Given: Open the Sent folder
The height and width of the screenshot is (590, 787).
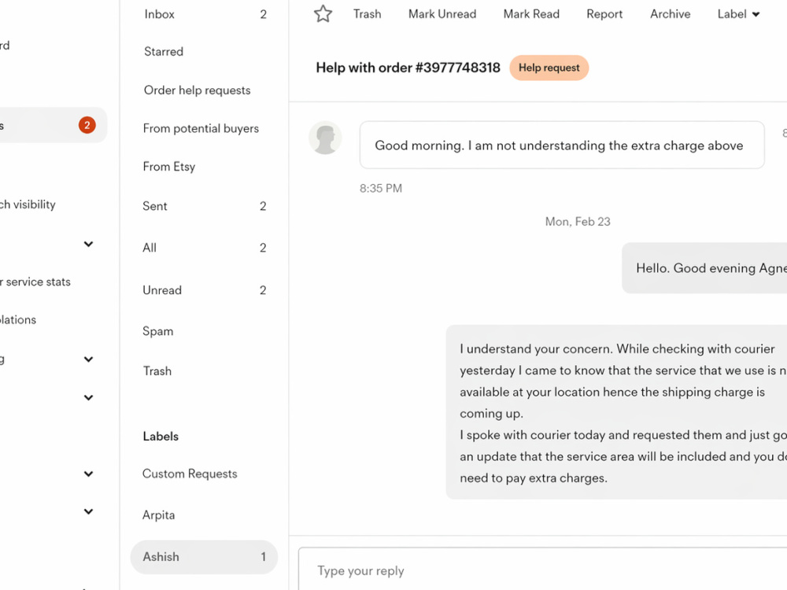Looking at the screenshot, I should (x=204, y=205).
